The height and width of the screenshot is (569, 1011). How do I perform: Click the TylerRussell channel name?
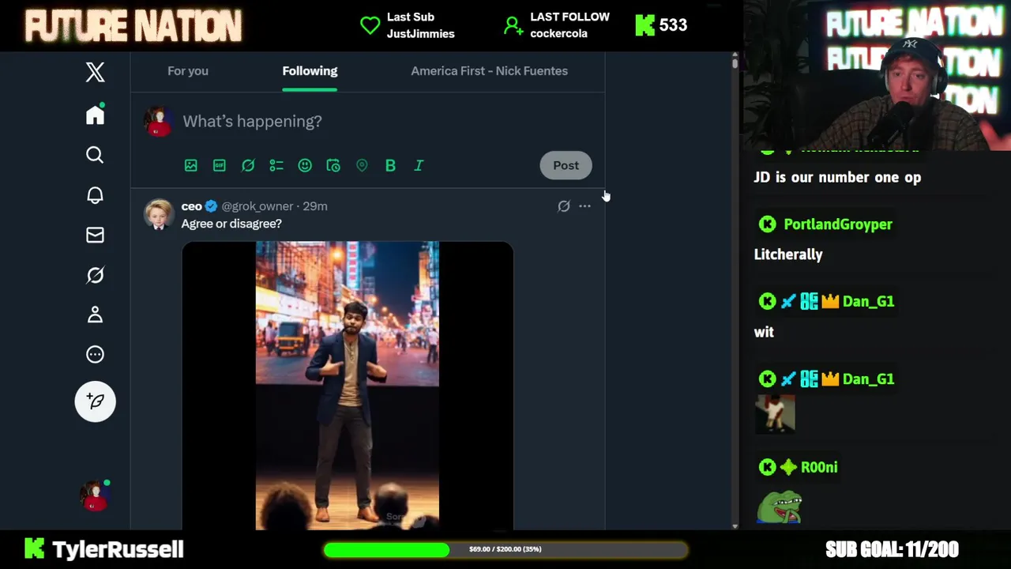point(118,549)
